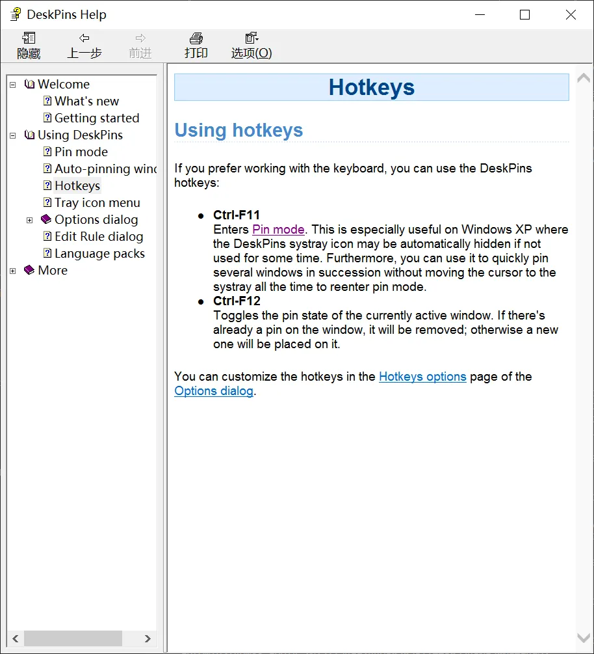Click the topic pane scroll down arrow
The height and width of the screenshot is (654, 594).
[584, 638]
